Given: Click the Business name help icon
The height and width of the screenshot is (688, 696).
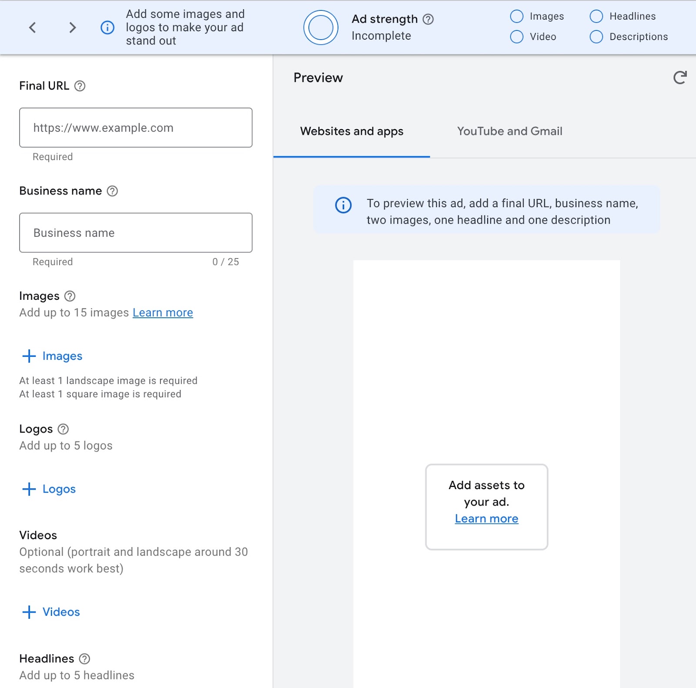Looking at the screenshot, I should tap(112, 191).
